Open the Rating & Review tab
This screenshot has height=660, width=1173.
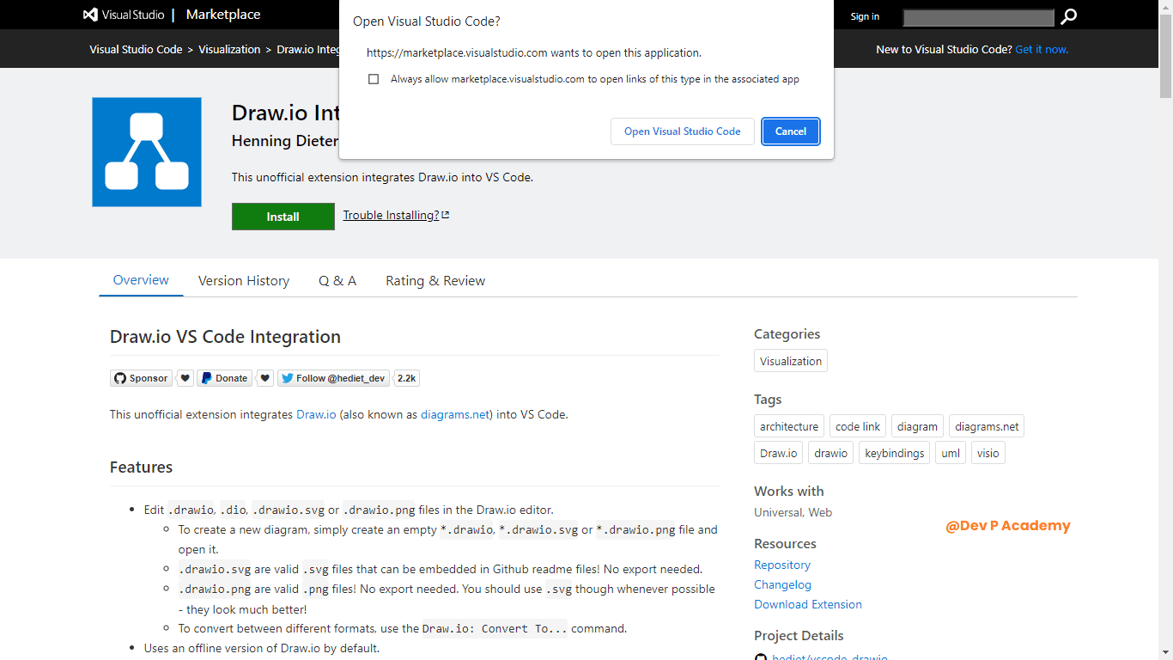click(435, 281)
